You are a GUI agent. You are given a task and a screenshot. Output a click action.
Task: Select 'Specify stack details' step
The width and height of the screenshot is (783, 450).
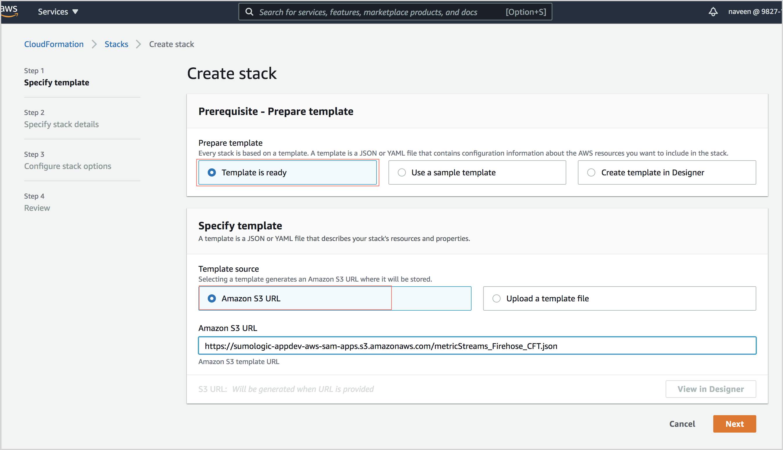61,124
